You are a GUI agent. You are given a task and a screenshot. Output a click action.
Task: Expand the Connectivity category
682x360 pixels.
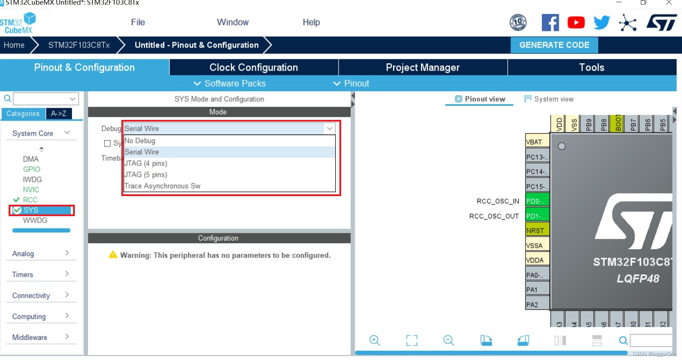click(41, 295)
